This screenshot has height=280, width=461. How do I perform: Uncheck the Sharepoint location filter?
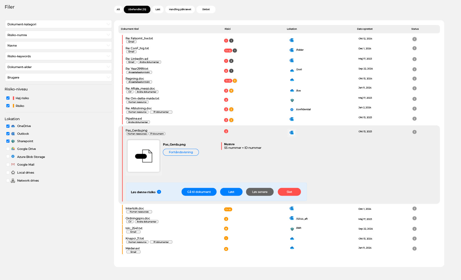(x=8, y=141)
